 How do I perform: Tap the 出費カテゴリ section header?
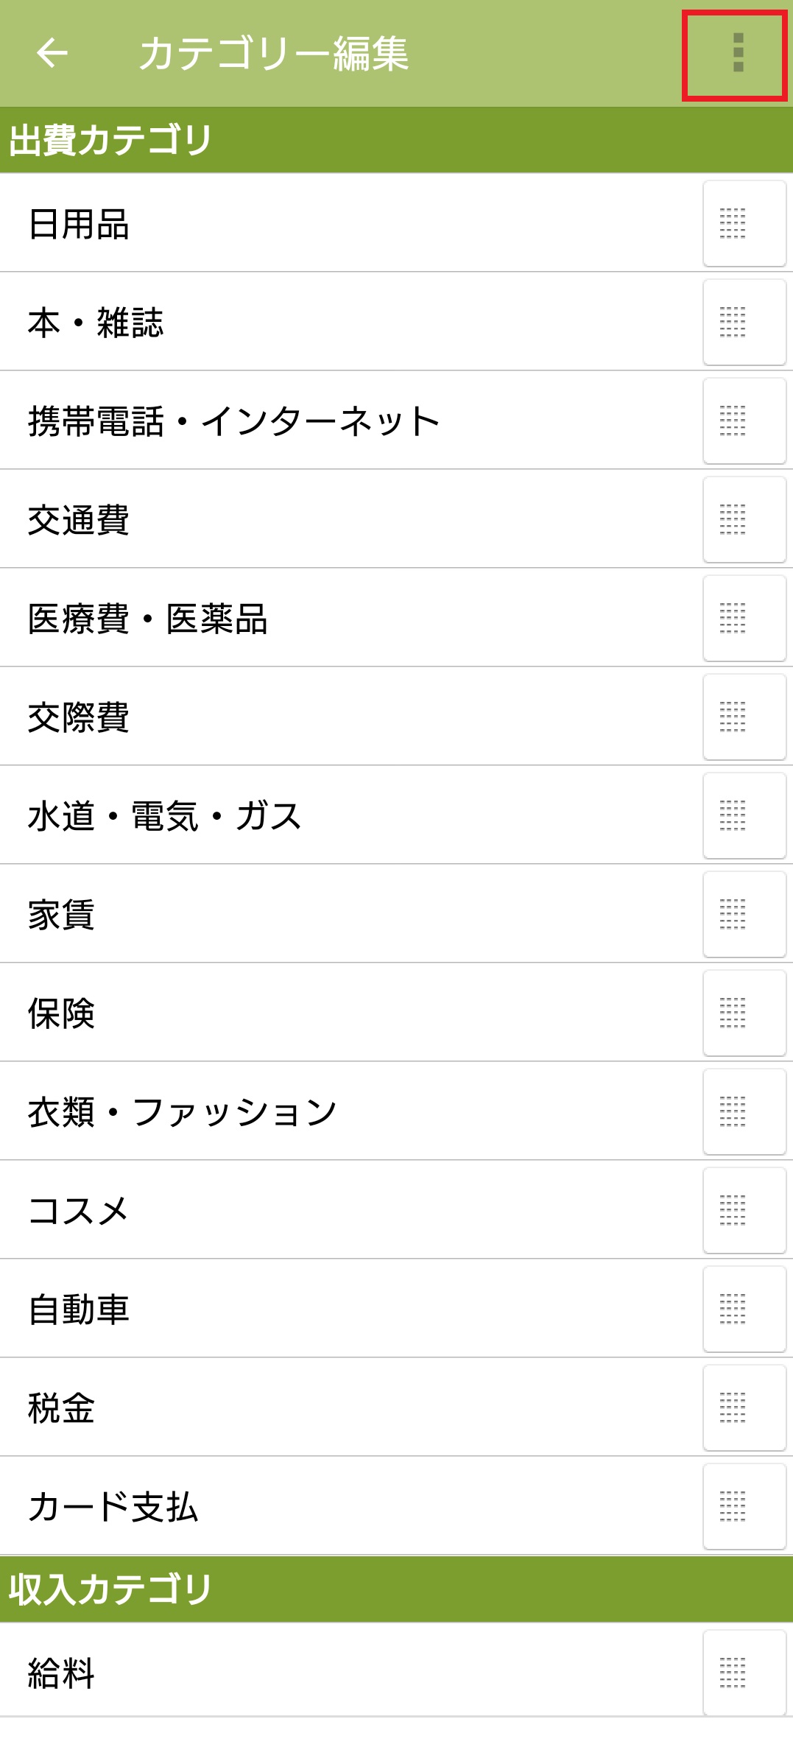point(110,140)
